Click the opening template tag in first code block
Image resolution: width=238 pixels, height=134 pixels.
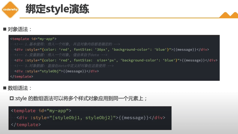(x=33, y=39)
